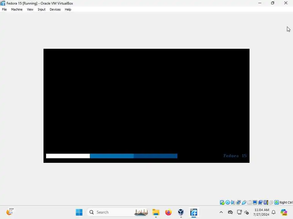Click the network connection tray icon
Viewport: 293px width, 219px height.
(239, 212)
